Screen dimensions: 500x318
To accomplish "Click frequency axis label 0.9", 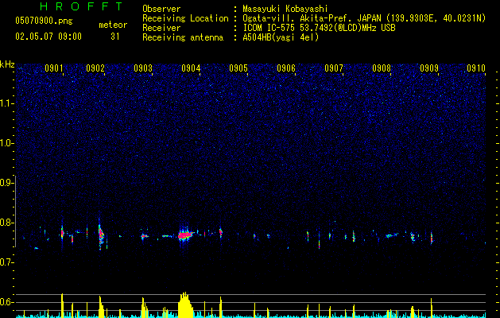I will point(7,183).
